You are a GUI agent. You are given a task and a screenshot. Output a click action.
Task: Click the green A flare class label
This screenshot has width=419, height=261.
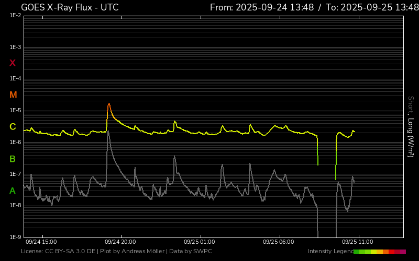coord(13,191)
